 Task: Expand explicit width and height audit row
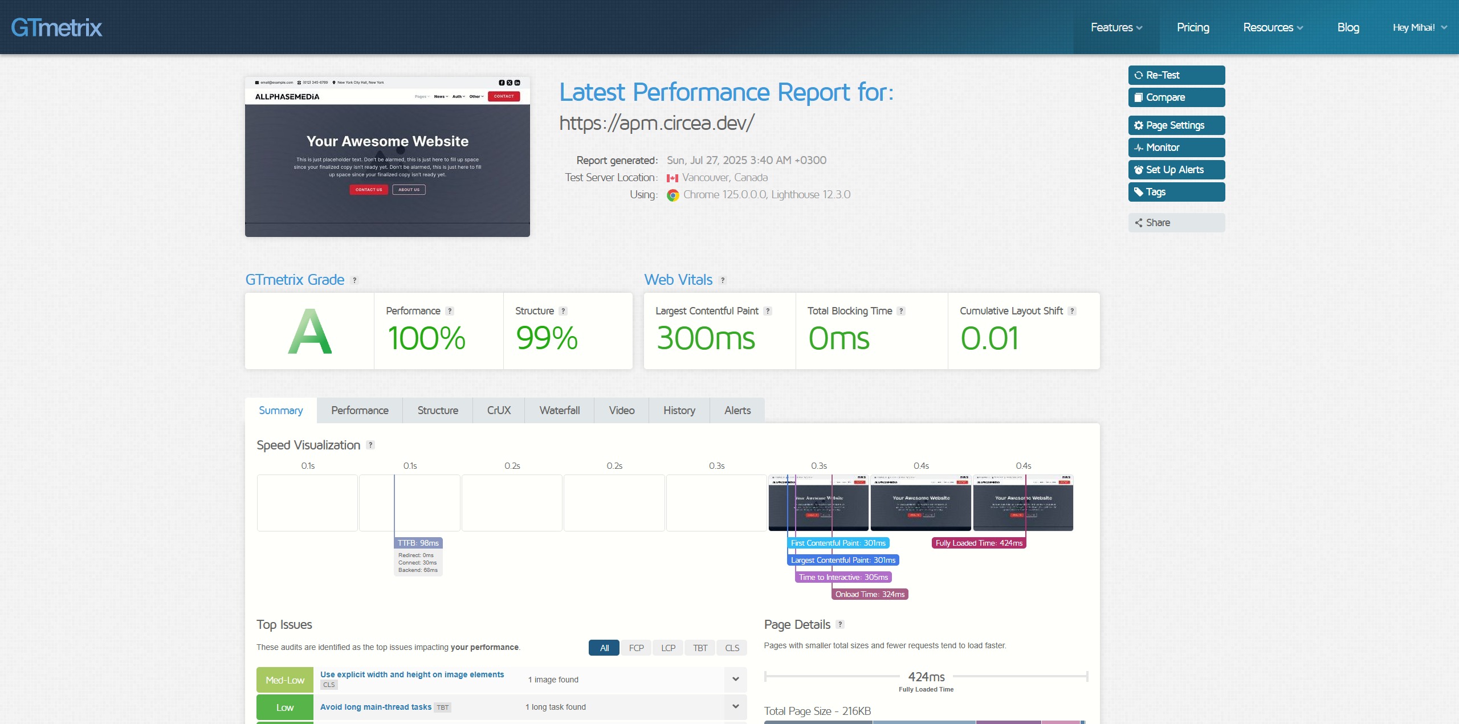click(735, 679)
